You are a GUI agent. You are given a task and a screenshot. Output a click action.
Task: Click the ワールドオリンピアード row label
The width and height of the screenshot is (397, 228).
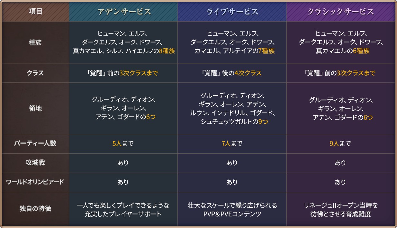[35, 182]
